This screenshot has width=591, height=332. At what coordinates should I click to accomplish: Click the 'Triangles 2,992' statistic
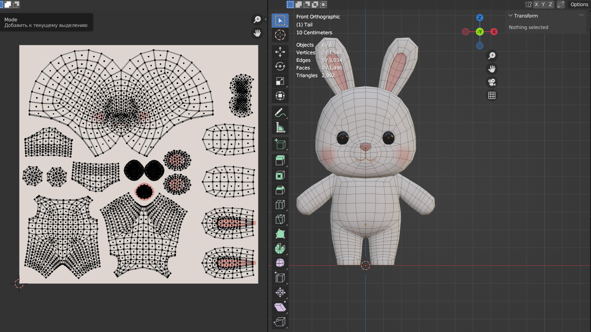315,75
